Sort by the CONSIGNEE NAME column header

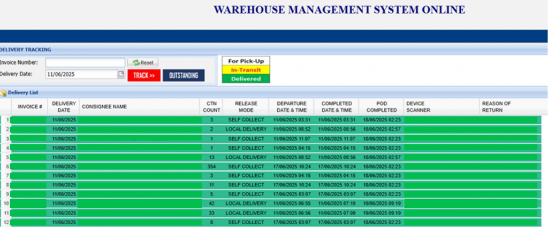pos(104,107)
